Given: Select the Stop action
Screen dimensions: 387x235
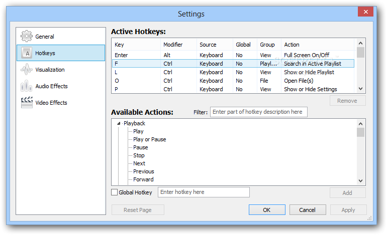Looking at the screenshot, I should point(139,155).
